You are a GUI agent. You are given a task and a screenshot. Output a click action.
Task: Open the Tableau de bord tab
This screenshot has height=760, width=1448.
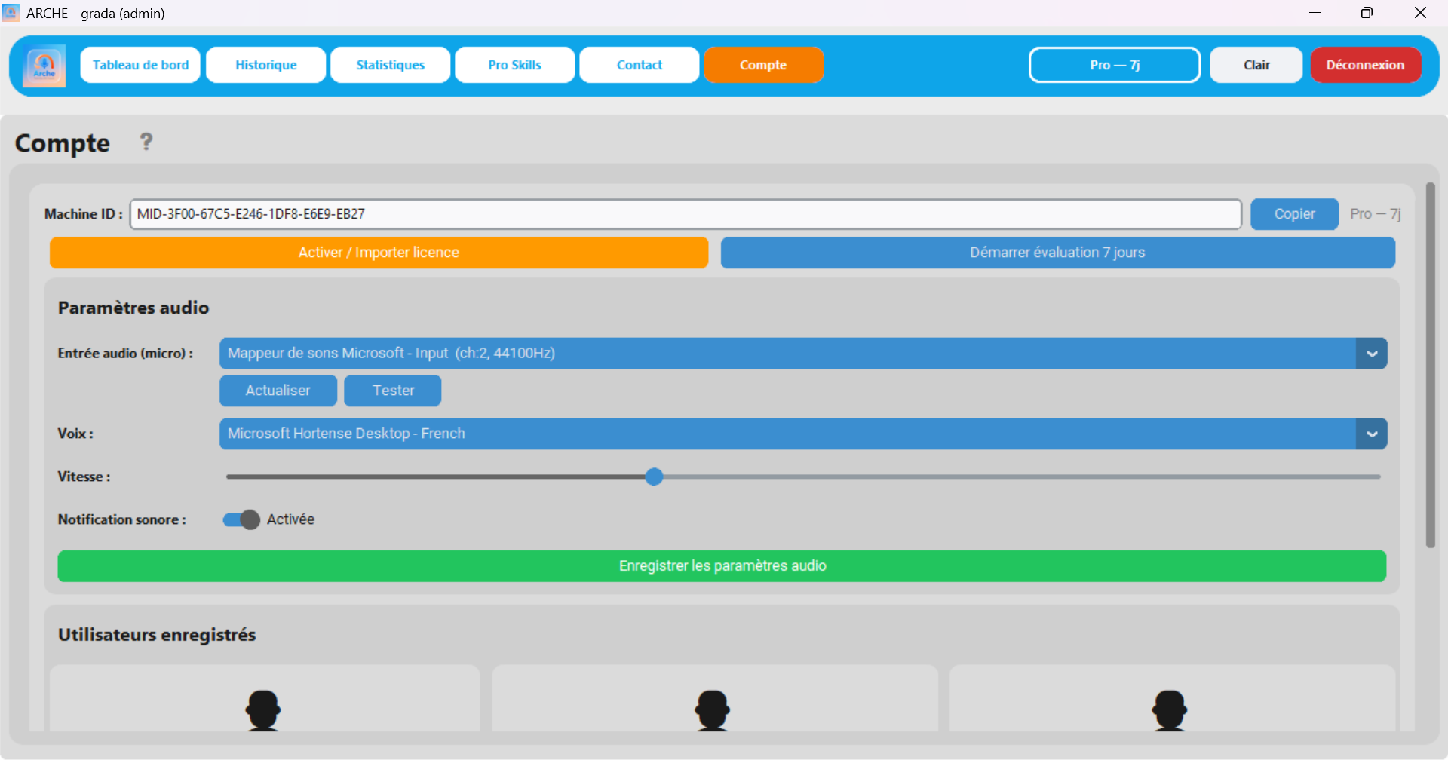tap(140, 65)
